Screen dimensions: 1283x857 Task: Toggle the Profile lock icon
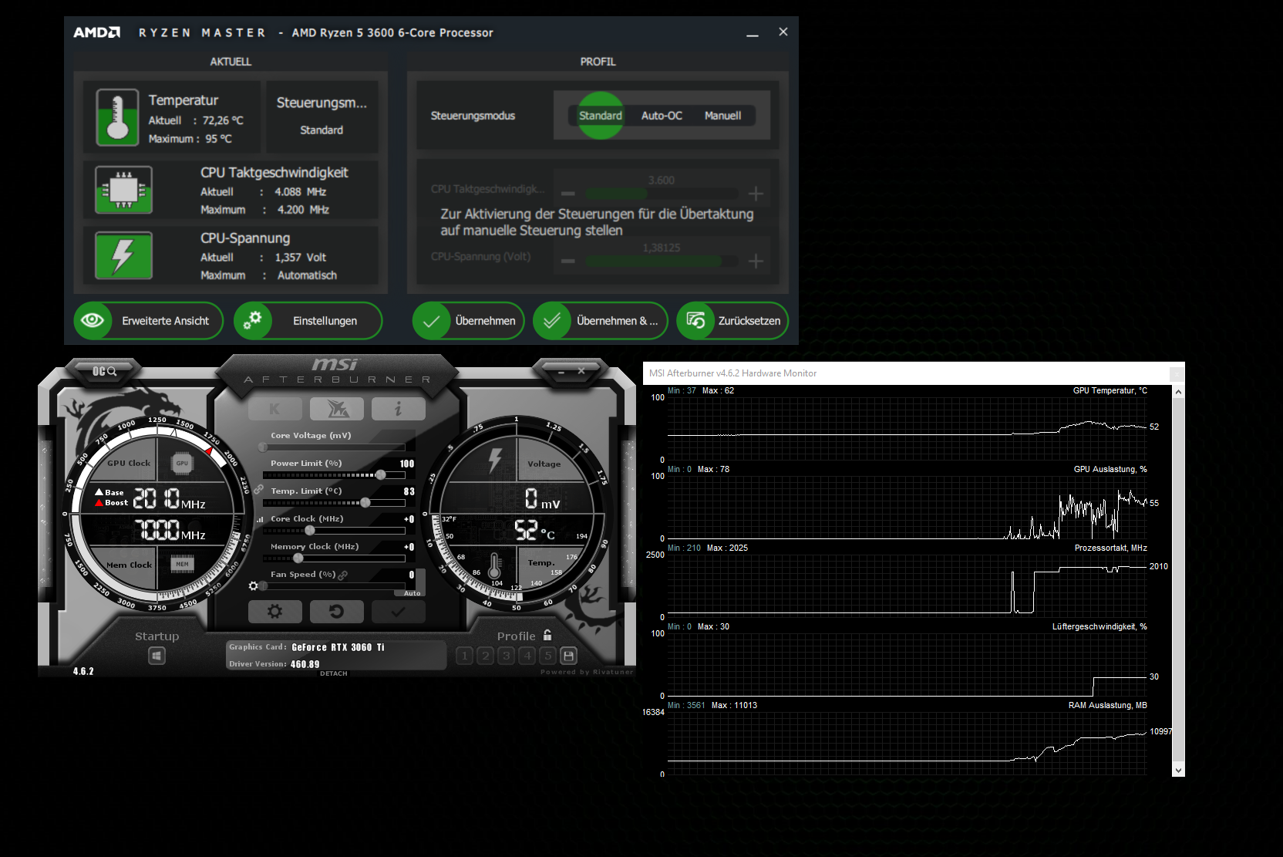pos(547,635)
